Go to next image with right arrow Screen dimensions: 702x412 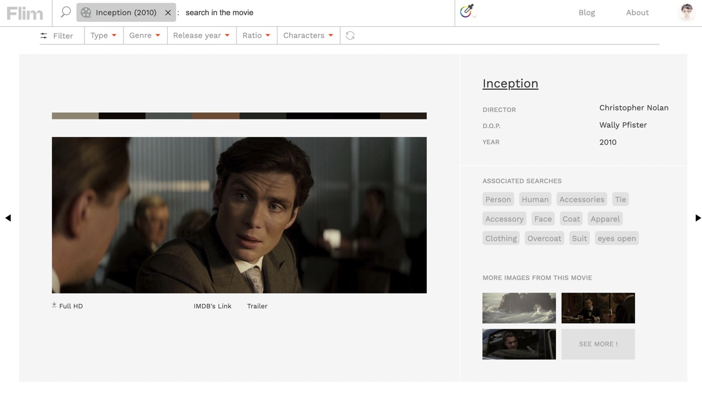(698, 218)
